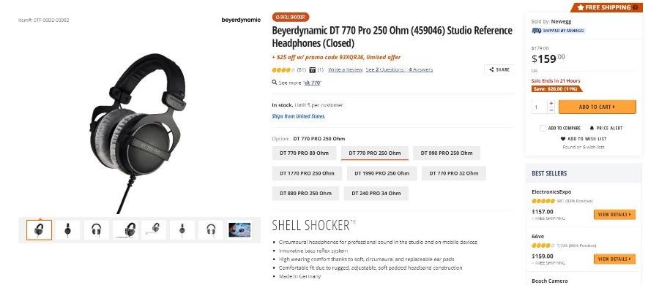Image resolution: width=659 pixels, height=285 pixels.
Task: Click the search magnifier beside See more
Action: 275,83
